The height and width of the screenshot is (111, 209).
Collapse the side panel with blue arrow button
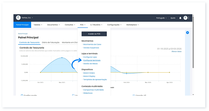pyautogui.click(x=188, y=32)
